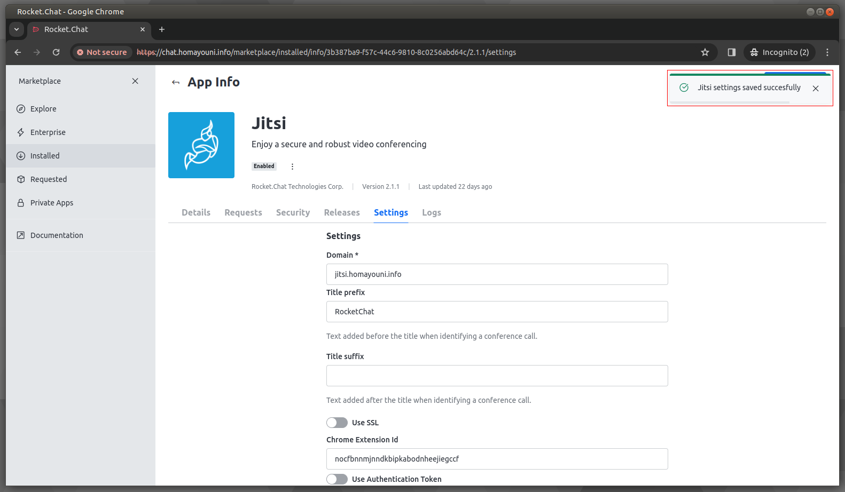Open the Chrome three-dot menu
Viewport: 845px width, 492px height.
pos(827,52)
